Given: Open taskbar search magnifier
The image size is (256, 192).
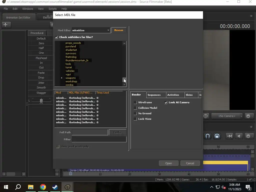Looking at the screenshot, I should [18, 187].
